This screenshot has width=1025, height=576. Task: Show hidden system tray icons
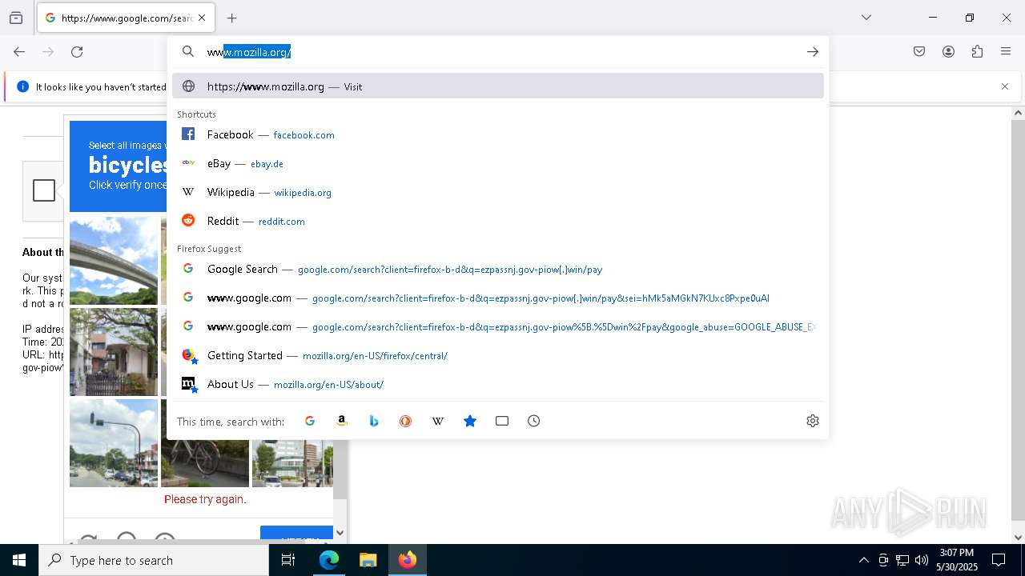863,560
